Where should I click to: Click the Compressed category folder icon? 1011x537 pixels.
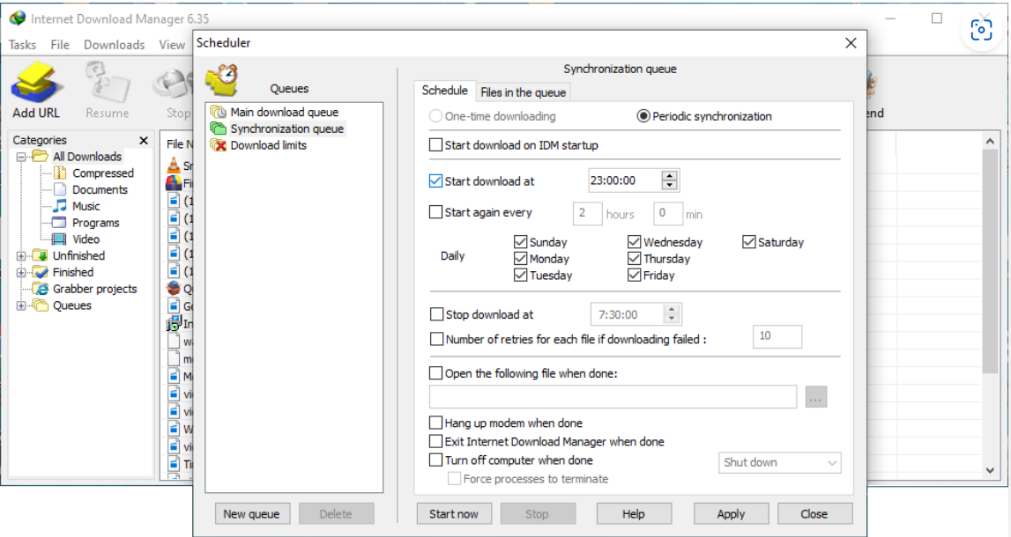point(60,173)
